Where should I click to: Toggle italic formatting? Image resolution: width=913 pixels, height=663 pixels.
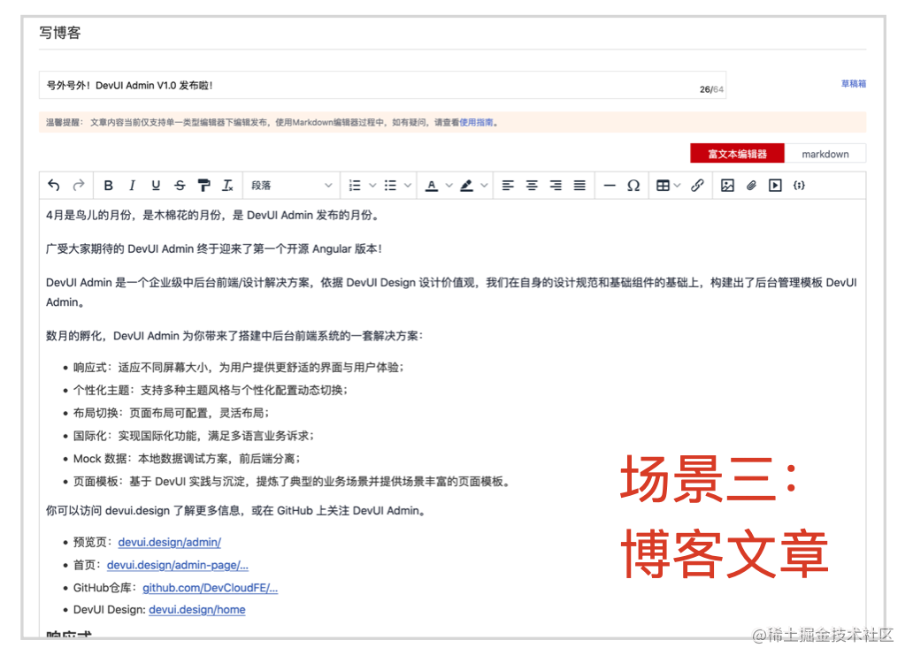pos(132,186)
